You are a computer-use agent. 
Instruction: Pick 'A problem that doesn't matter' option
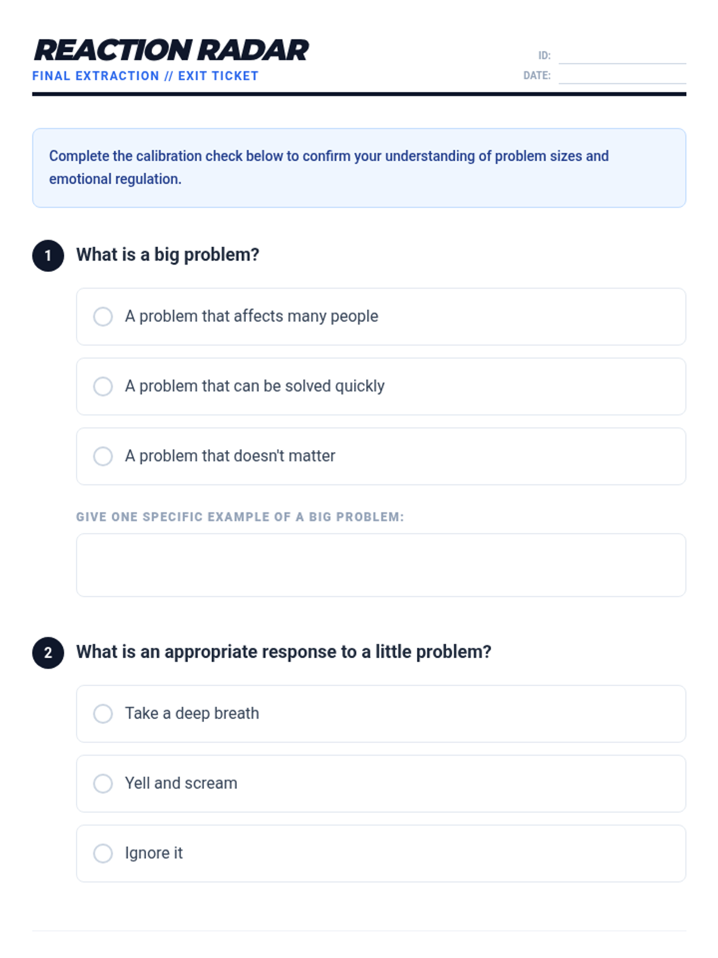point(103,456)
